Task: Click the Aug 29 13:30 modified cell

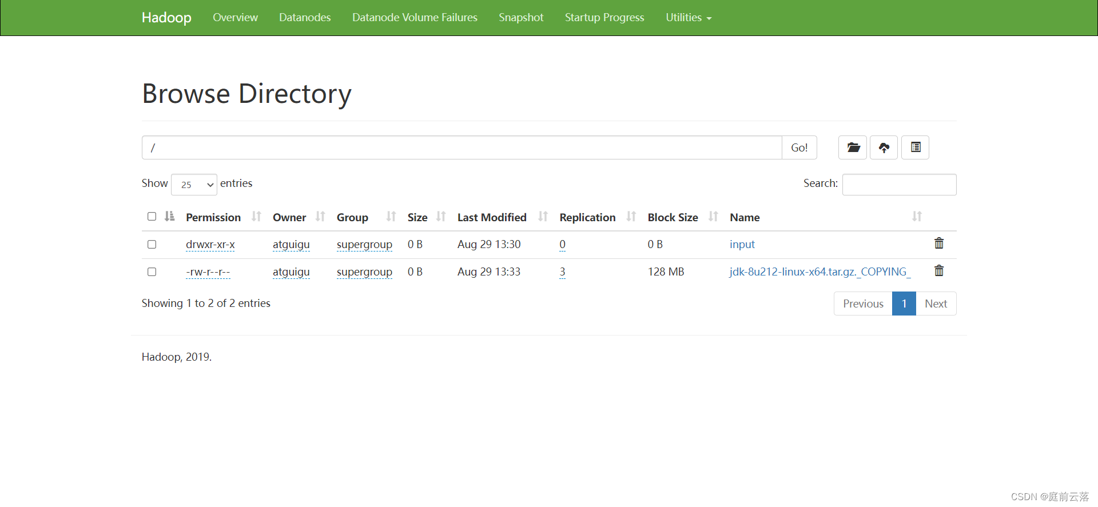Action: pos(489,244)
